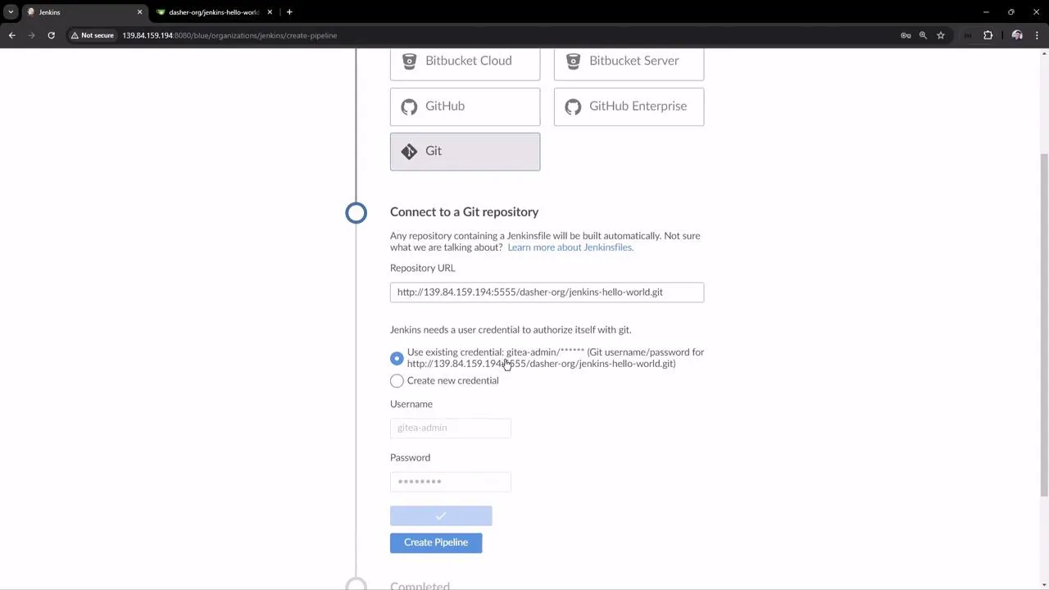Image resolution: width=1049 pixels, height=590 pixels.
Task: Open the browser extensions puzzle icon
Action: pyautogui.click(x=988, y=35)
